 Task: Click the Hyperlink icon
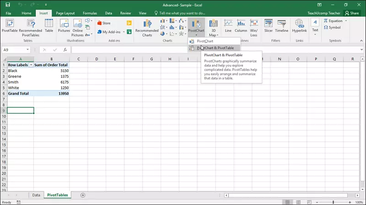[x=299, y=26]
